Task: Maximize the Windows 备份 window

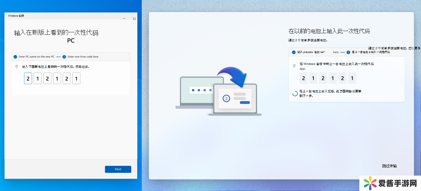Action: (x=134, y=19)
